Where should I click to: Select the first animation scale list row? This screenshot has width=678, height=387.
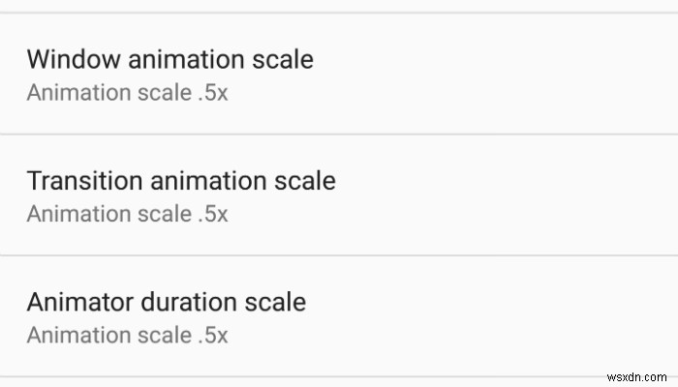click(339, 74)
